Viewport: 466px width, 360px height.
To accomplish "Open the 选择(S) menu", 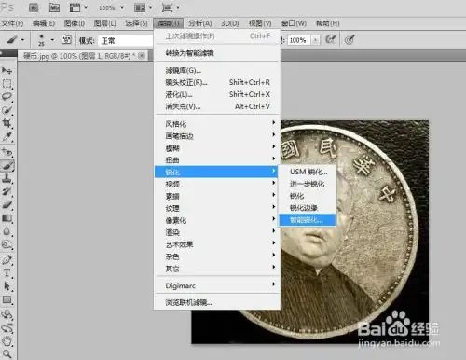I will pyautogui.click(x=136, y=23).
